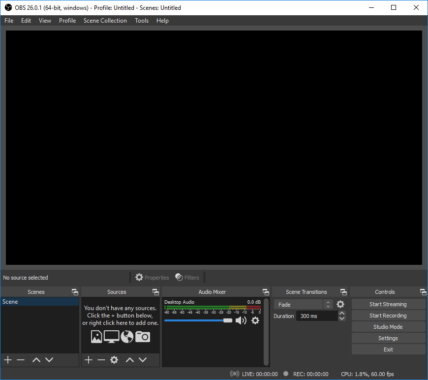Open Scene Transitions properties gear icon

pos(340,305)
